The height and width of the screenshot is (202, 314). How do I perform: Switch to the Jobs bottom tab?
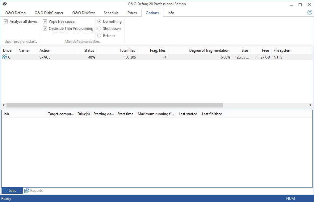pyautogui.click(x=12, y=191)
